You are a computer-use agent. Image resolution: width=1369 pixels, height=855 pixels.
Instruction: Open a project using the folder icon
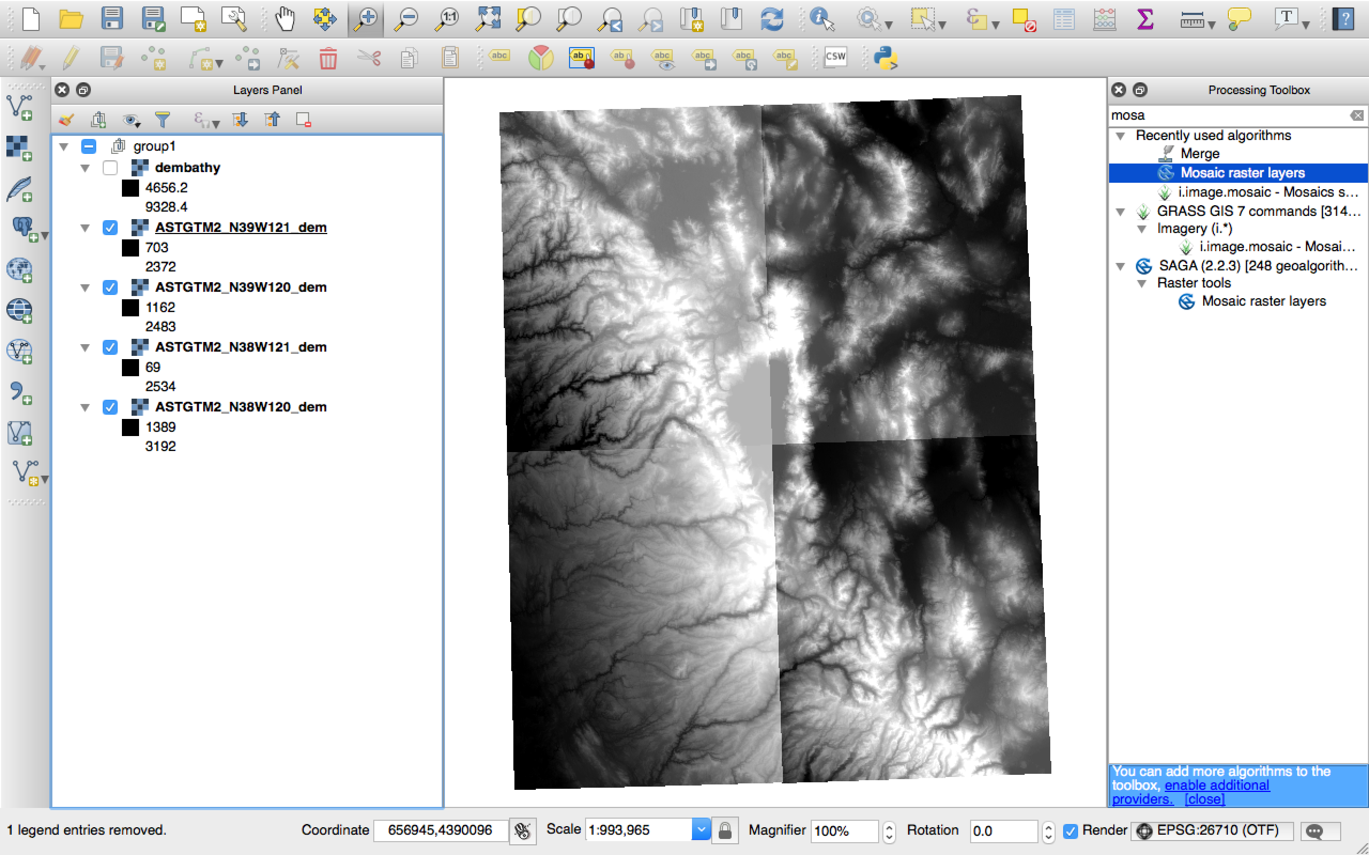click(x=71, y=19)
